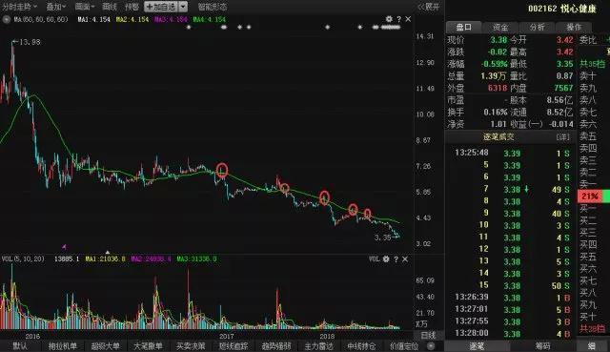The height and width of the screenshot is (352, 610).
Task: Switch to the 盘口 tab
Action: point(463,27)
